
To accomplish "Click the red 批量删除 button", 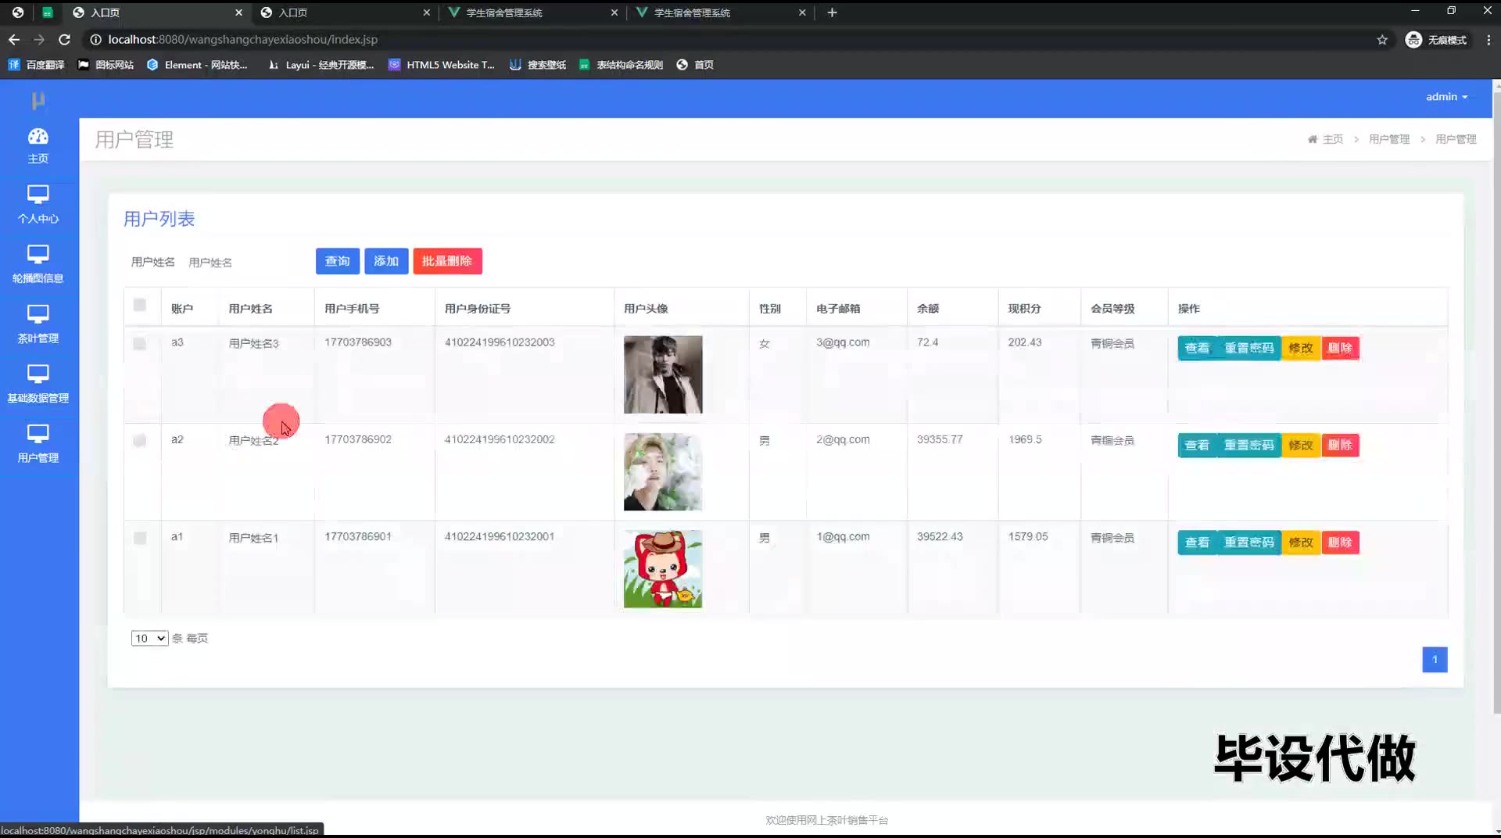I will tap(447, 261).
